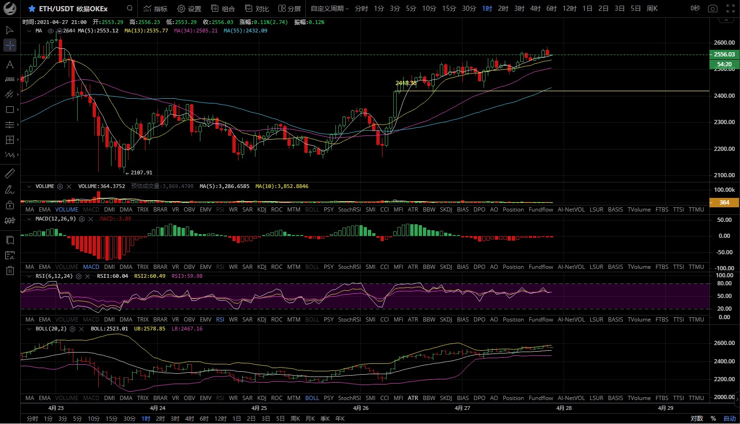Toggle favorite star for ETH/USDT

pyautogui.click(x=32, y=8)
